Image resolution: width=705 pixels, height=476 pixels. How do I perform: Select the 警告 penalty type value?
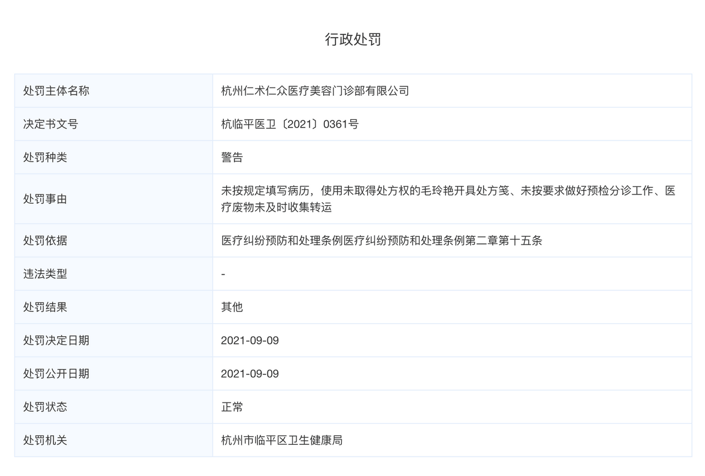(x=232, y=157)
